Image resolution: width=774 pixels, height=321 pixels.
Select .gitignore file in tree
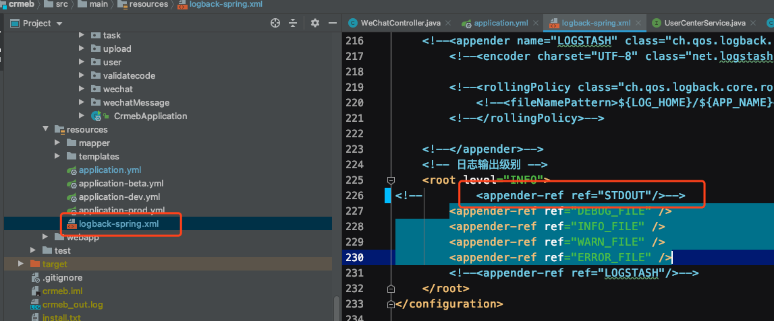click(62, 278)
